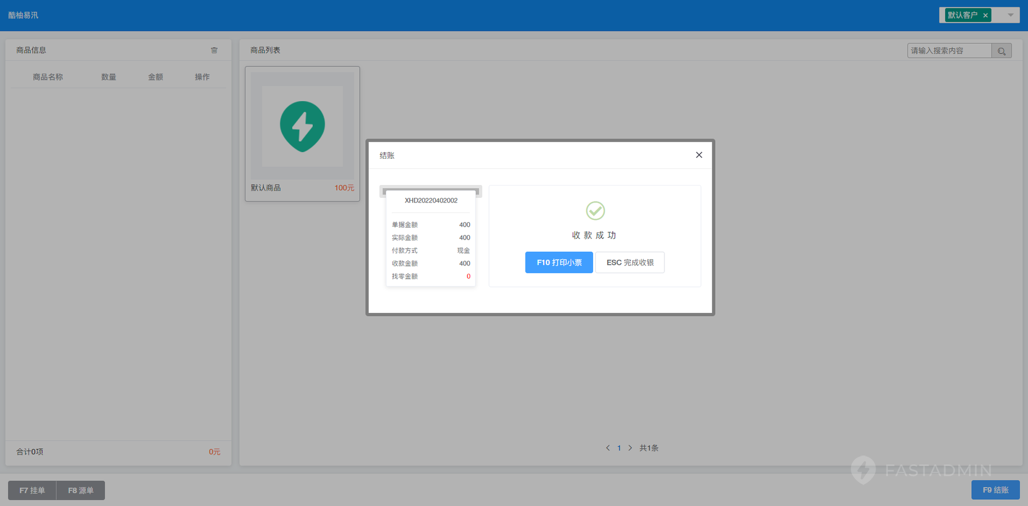Select page 1 in the pagination
Image resolution: width=1028 pixels, height=506 pixels.
(x=619, y=448)
